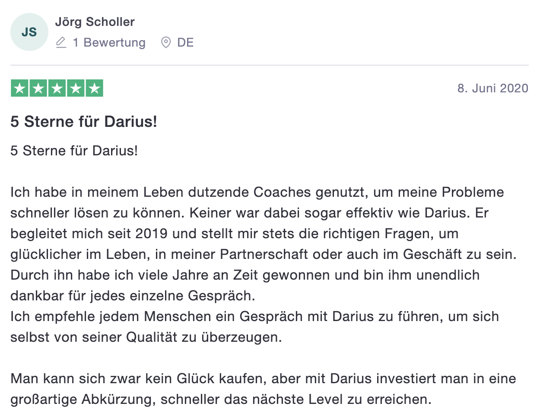Click the fifth green star
Screen dimensions: 540x416
[94, 88]
